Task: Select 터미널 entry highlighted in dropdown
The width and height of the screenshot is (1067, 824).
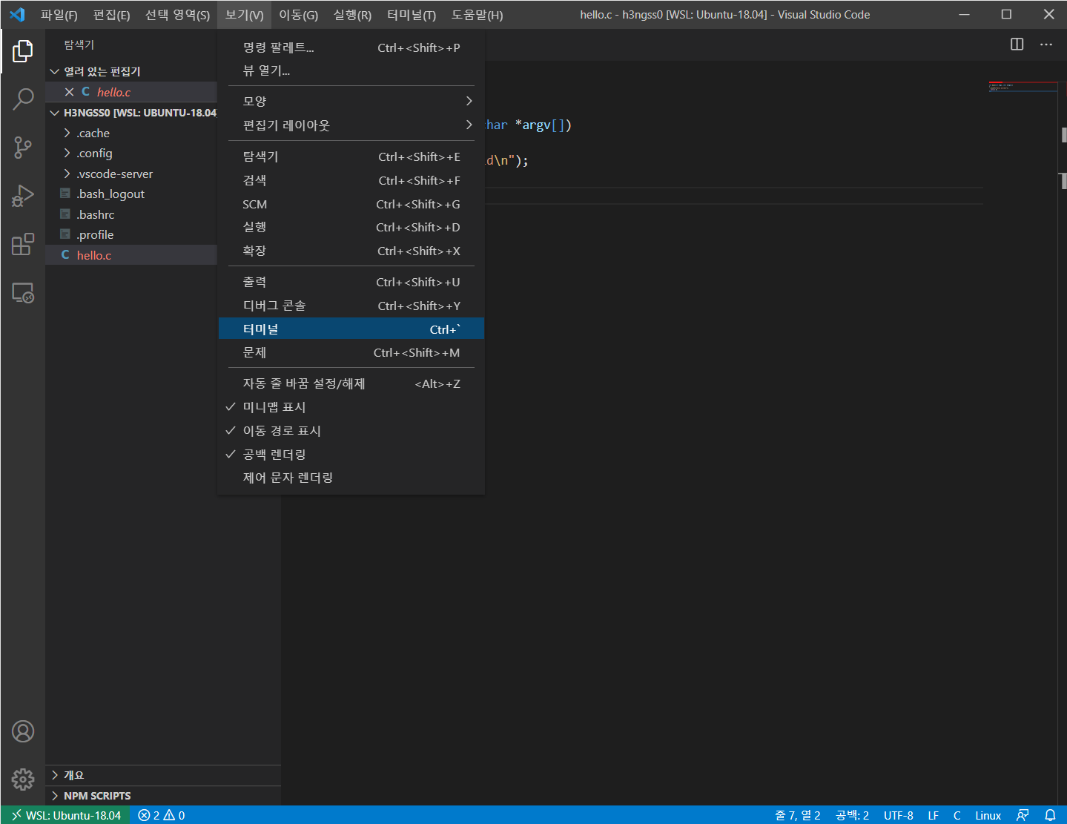Action: [351, 329]
